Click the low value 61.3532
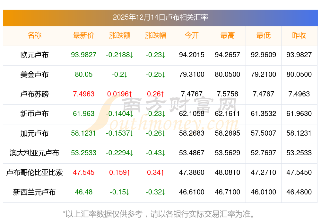Screen dimensions: 321x224 (264, 113)
